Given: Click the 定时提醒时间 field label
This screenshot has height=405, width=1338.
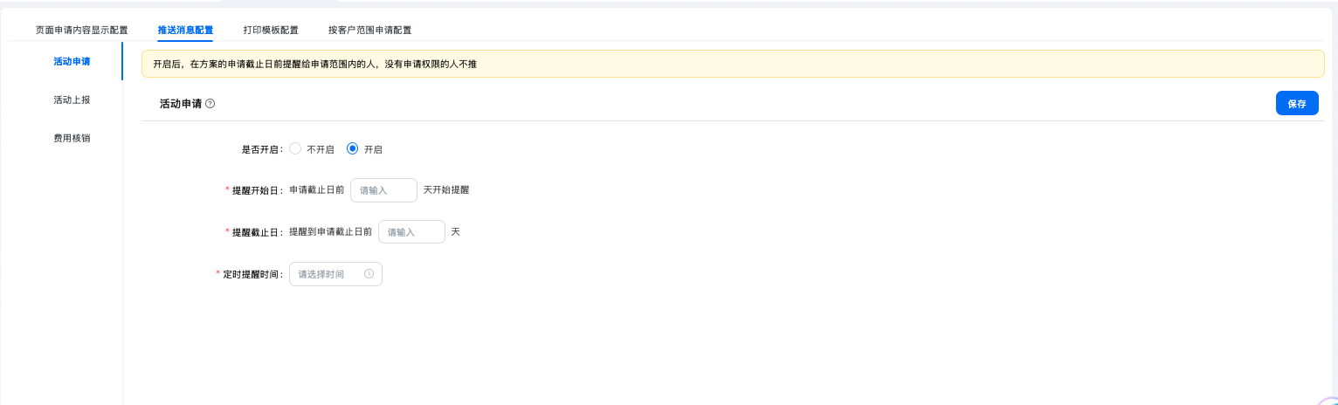Looking at the screenshot, I should [252, 274].
